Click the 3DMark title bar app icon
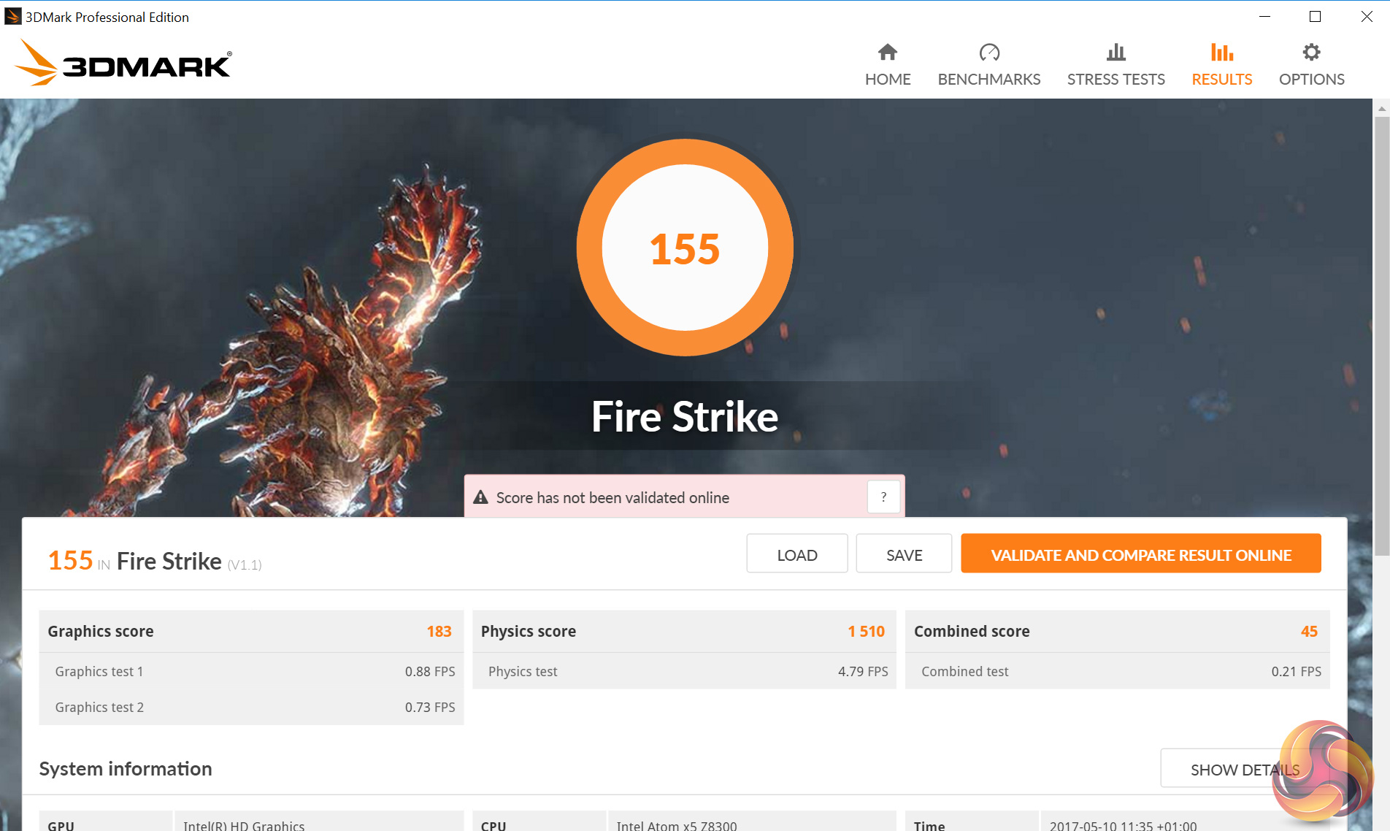Image resolution: width=1390 pixels, height=831 pixels. (12, 16)
